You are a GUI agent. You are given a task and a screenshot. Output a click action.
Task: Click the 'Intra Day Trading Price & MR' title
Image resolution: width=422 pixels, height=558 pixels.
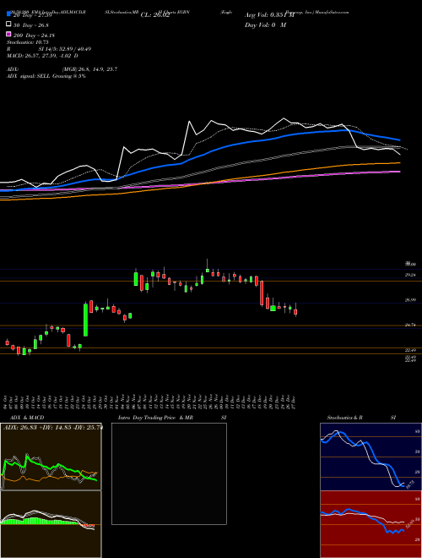155,418
